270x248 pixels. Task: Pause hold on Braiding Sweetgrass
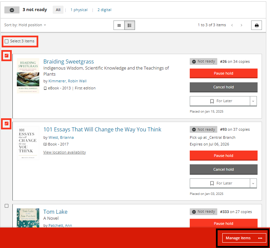point(224,73)
